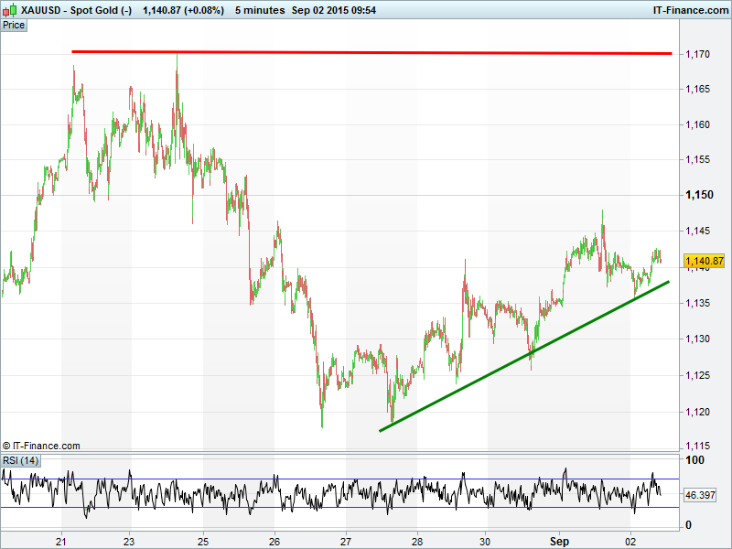Click the 1,170 price axis label
The image size is (732, 549).
[697, 55]
